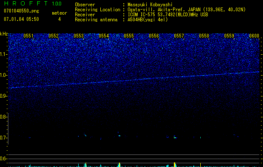263x167 pixels.
Task: Click the kHz axis unit label
Action: point(4,34)
